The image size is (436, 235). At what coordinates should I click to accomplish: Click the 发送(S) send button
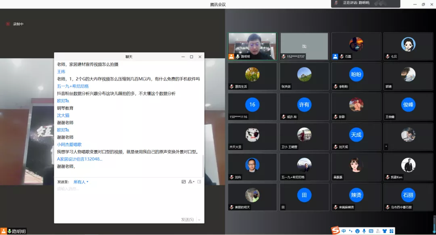click(188, 220)
